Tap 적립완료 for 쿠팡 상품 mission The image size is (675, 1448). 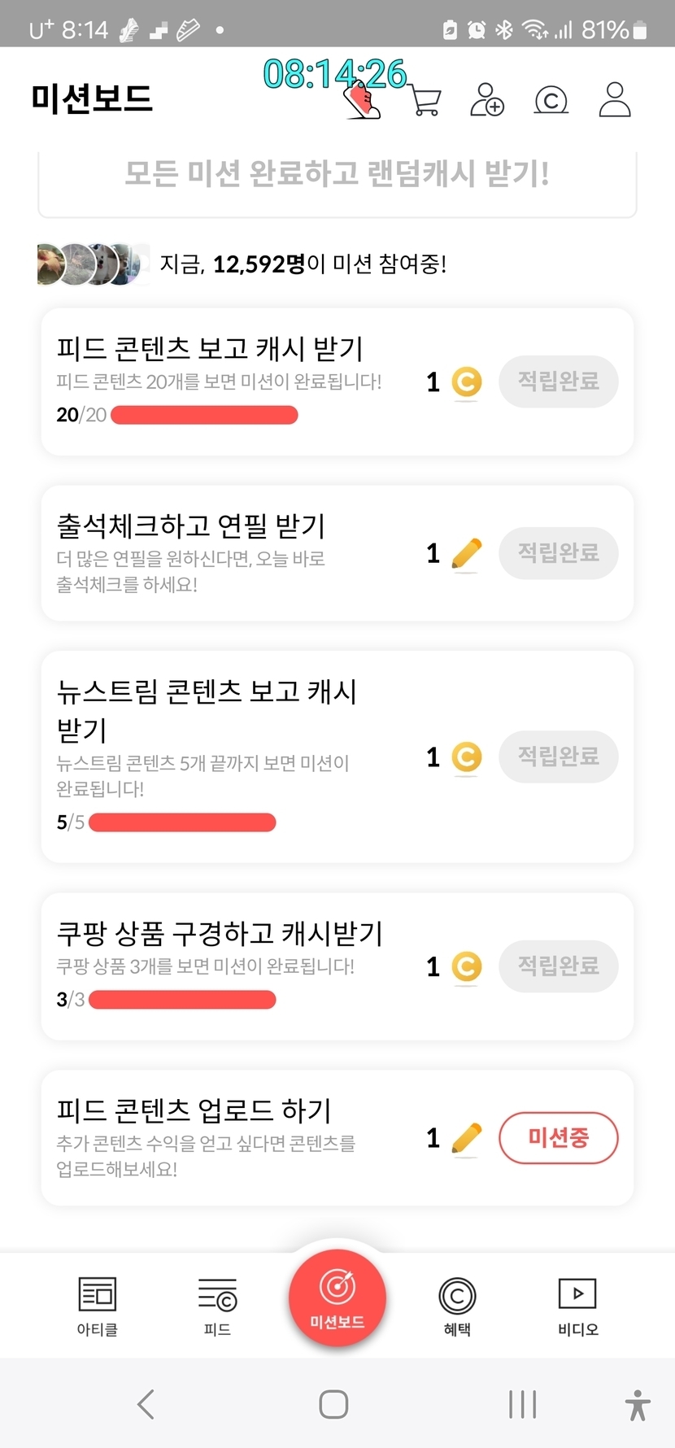558,966
